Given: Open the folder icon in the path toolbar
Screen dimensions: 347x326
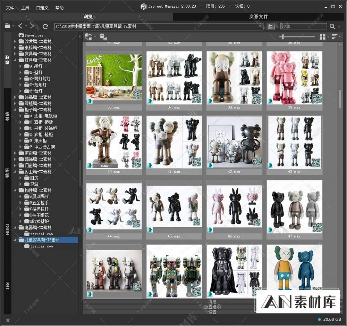Looking at the screenshot, I should coord(8,26).
